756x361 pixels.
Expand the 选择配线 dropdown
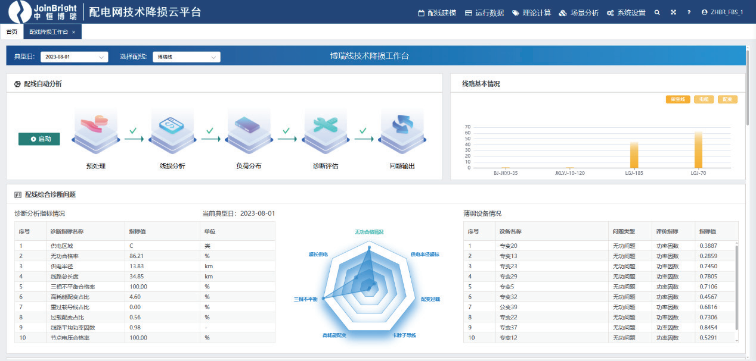pos(186,57)
